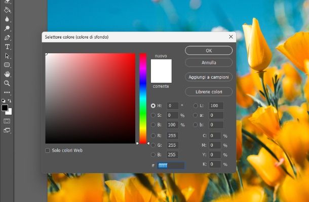Select the Path Selection arrow tool
This screenshot has height=202, width=309.
[x=7, y=56]
